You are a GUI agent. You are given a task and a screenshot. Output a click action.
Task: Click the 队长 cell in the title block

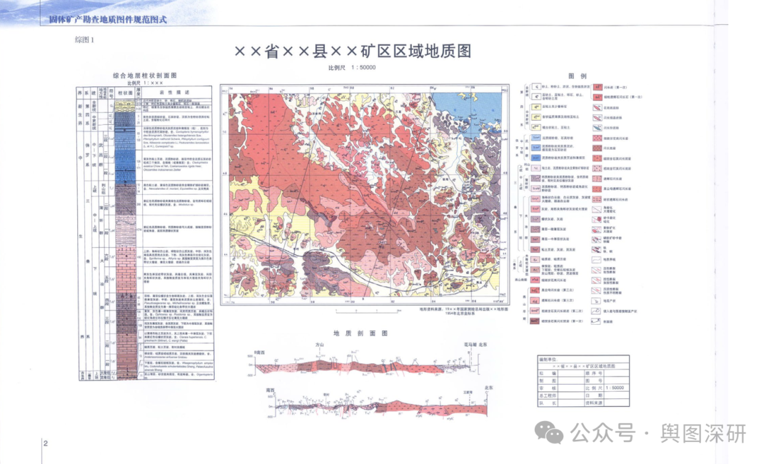[x=548, y=403]
